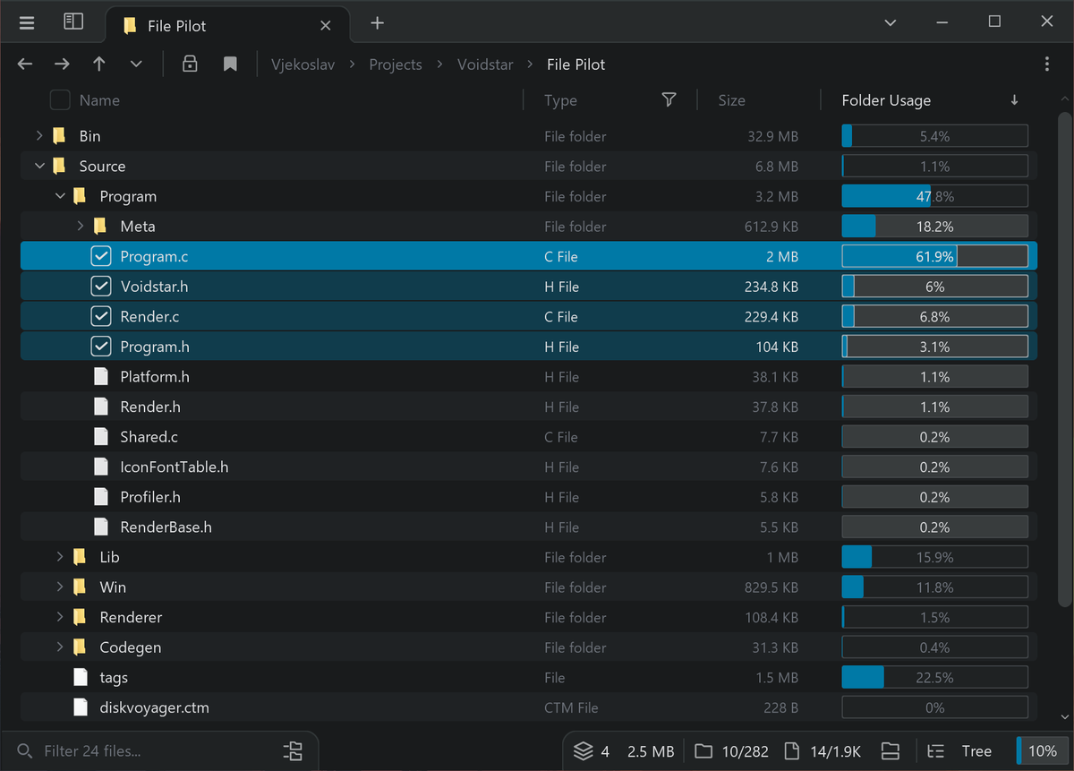
Task: Open navigation history dropdown chevron
Action: [x=136, y=64]
